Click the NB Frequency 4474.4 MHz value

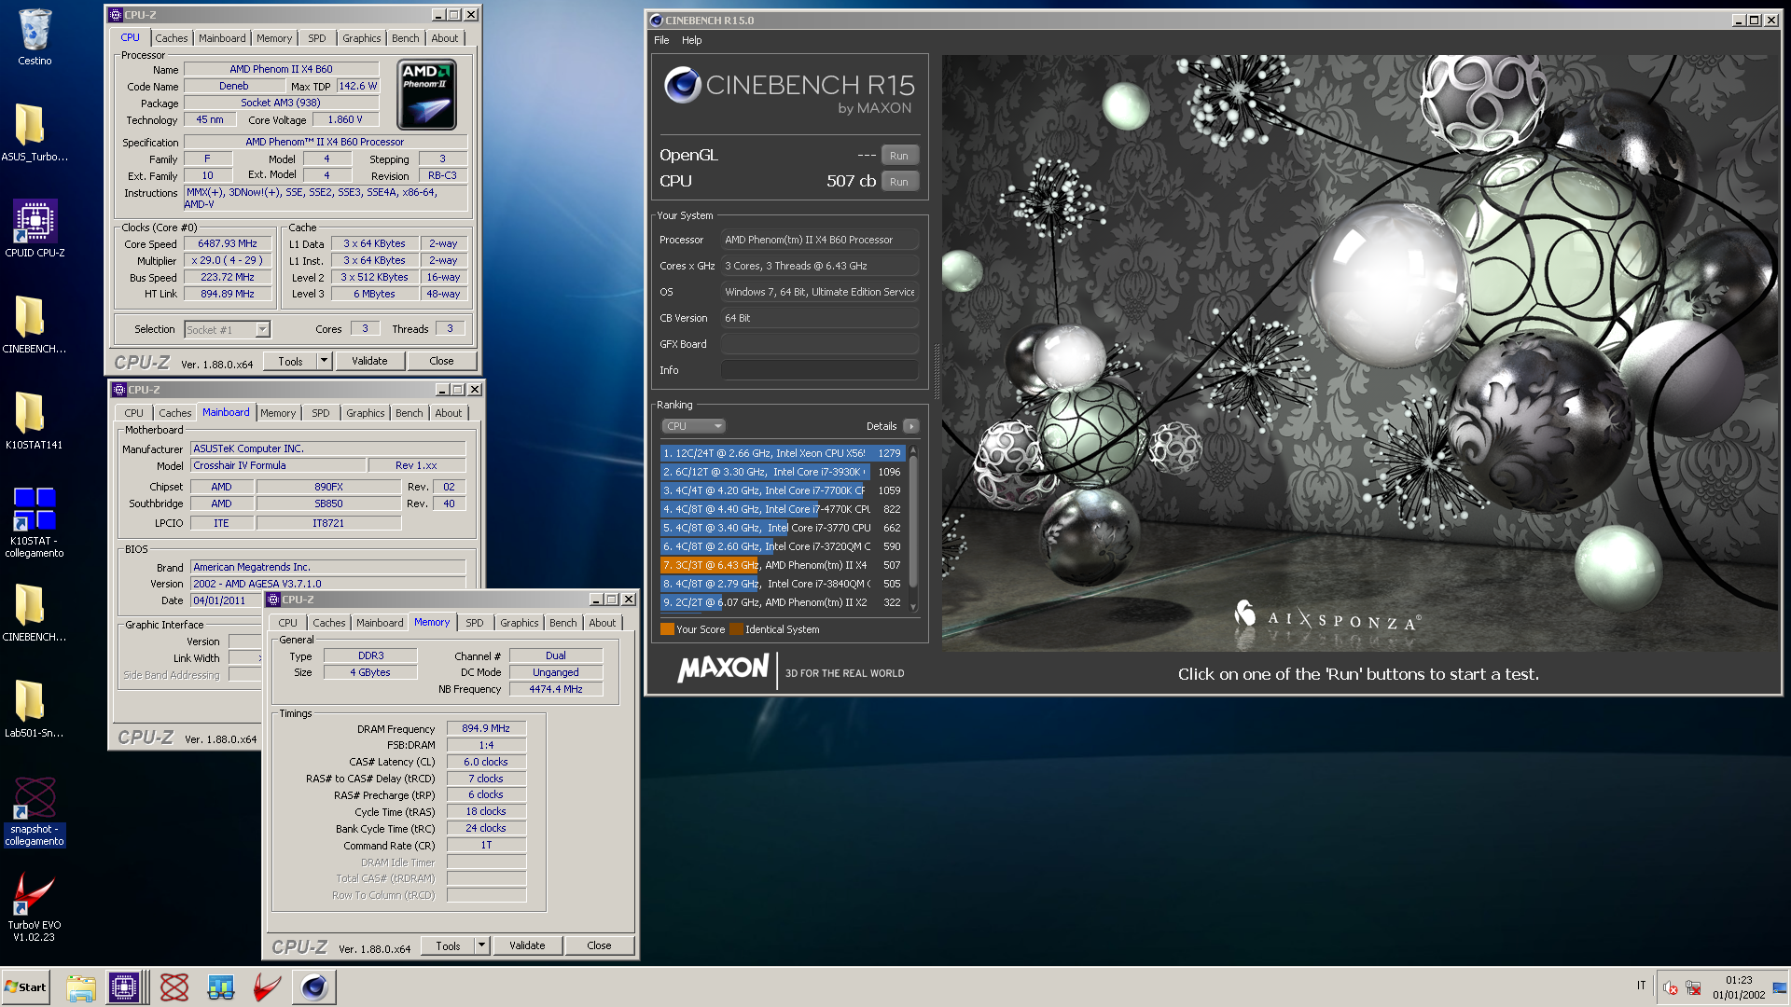click(556, 689)
